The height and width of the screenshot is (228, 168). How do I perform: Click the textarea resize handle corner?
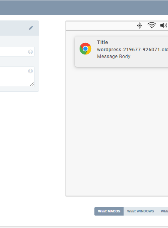point(32,84)
